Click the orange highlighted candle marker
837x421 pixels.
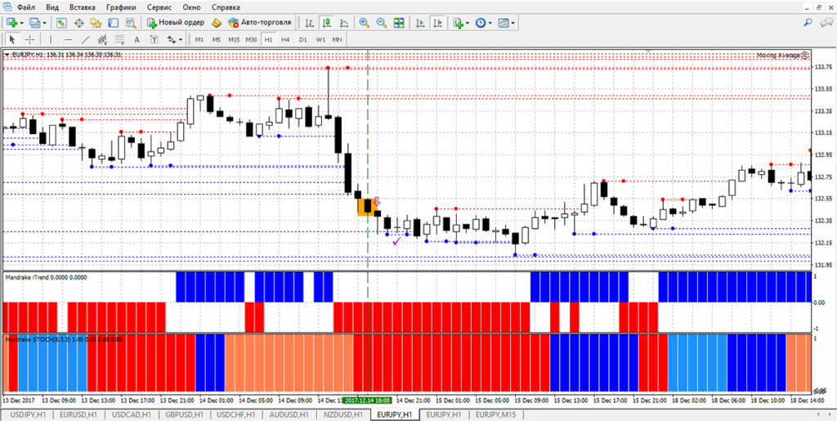tap(365, 207)
